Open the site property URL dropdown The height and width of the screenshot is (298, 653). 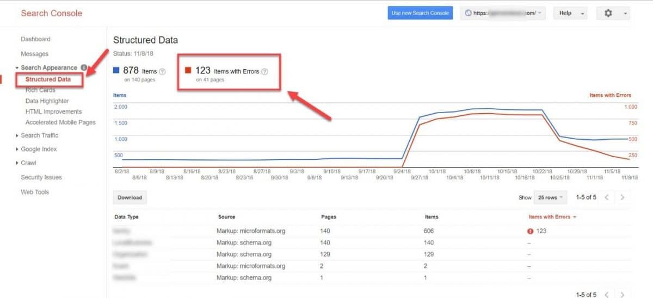coord(503,13)
